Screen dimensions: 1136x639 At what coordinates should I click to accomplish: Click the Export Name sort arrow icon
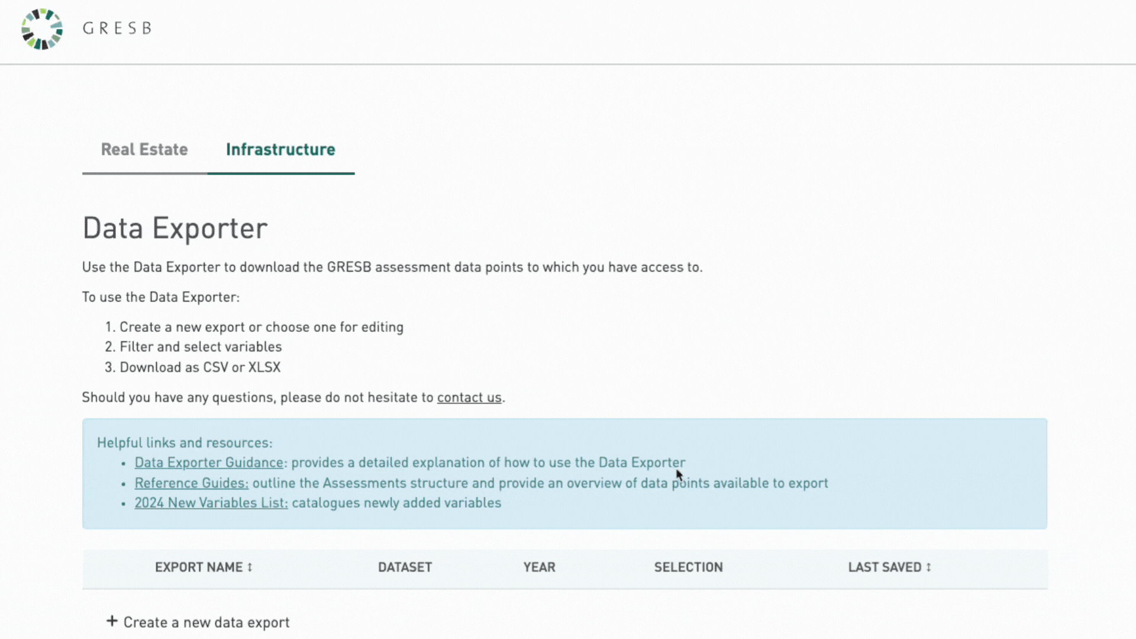250,567
